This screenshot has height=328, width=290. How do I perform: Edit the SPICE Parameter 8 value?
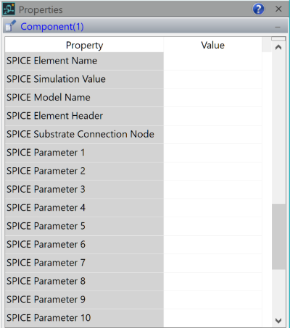tap(212, 281)
